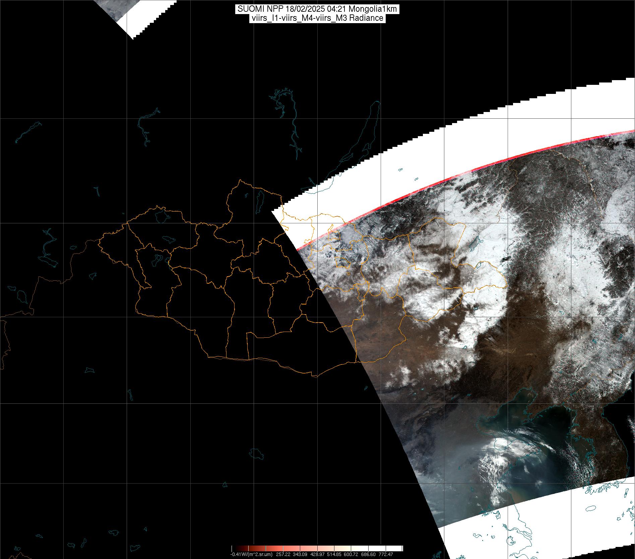The image size is (635, 559).
Task: Select the "257.22" scale value
Action: [x=284, y=555]
